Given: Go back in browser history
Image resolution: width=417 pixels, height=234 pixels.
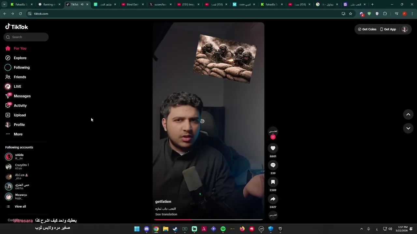Looking at the screenshot, I should (x=5, y=14).
